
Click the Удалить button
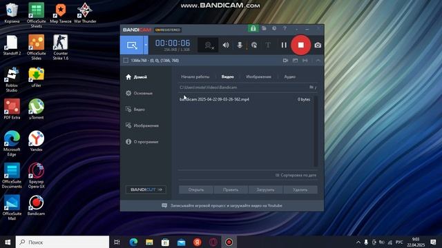(300, 190)
